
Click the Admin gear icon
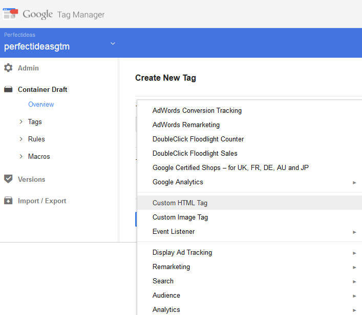click(8, 68)
